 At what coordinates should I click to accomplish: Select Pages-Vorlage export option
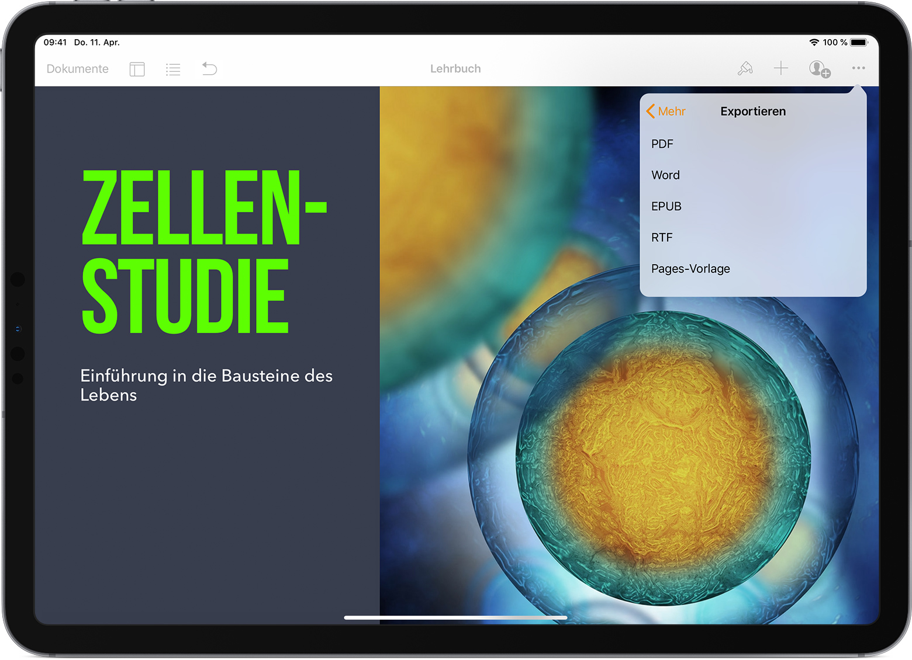[x=690, y=269]
